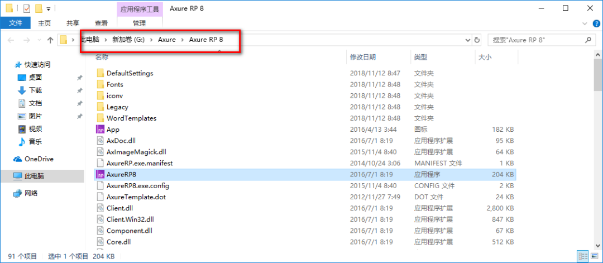Expand the ribbon with the chevron

tap(585, 23)
